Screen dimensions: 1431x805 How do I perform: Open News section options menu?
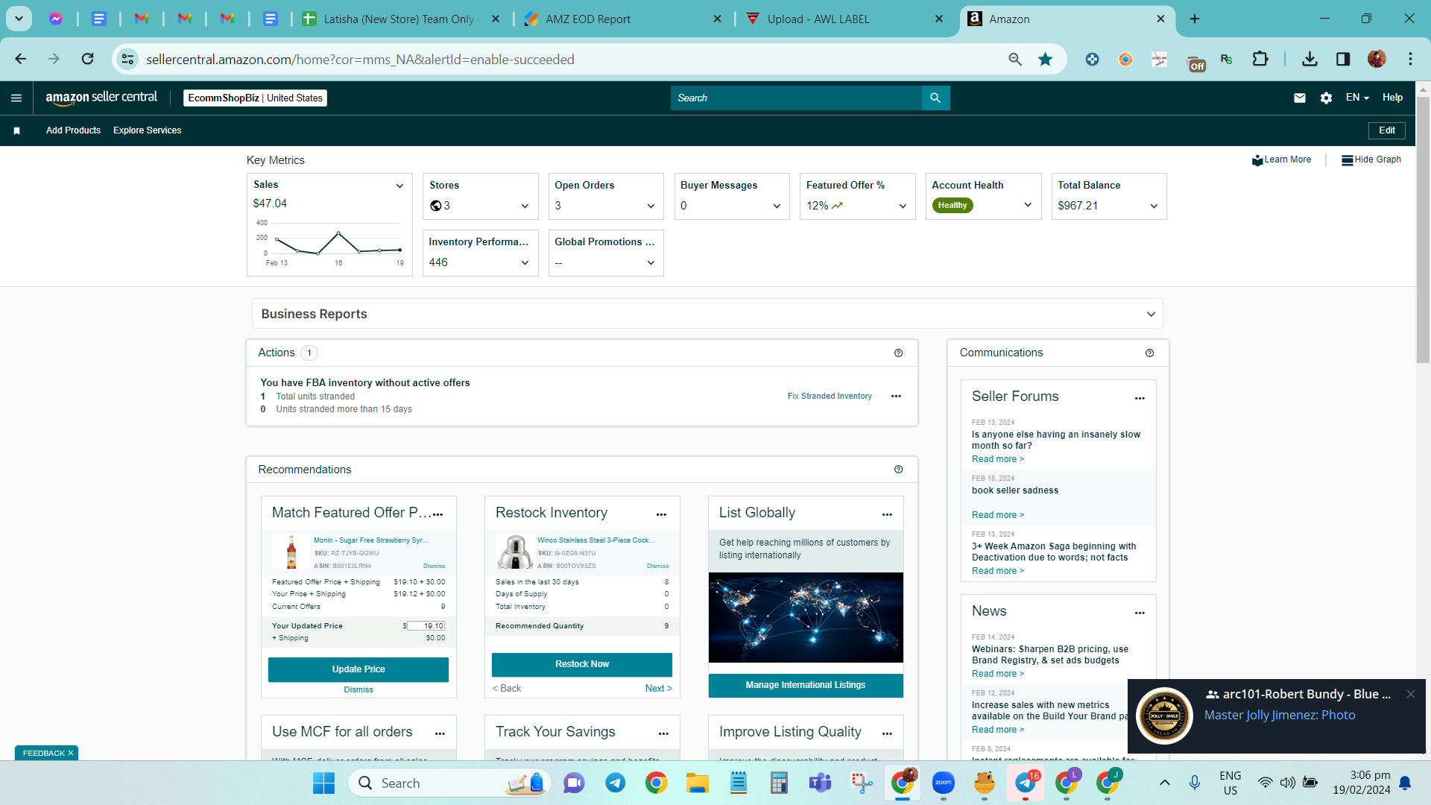click(x=1140, y=613)
